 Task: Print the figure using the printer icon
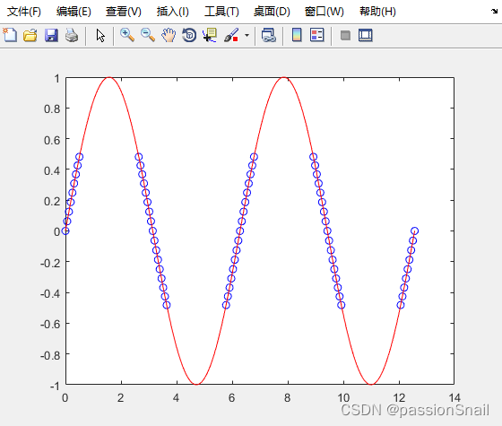click(72, 35)
